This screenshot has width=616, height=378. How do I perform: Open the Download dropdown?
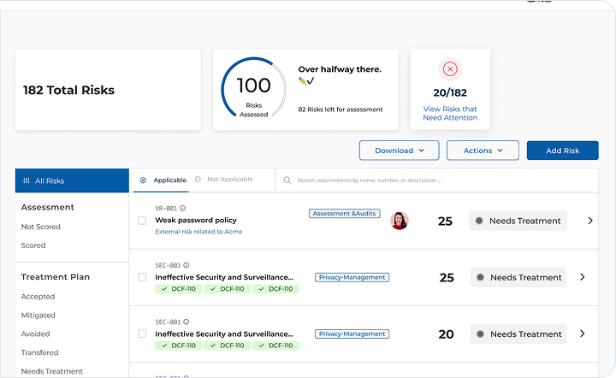point(400,151)
